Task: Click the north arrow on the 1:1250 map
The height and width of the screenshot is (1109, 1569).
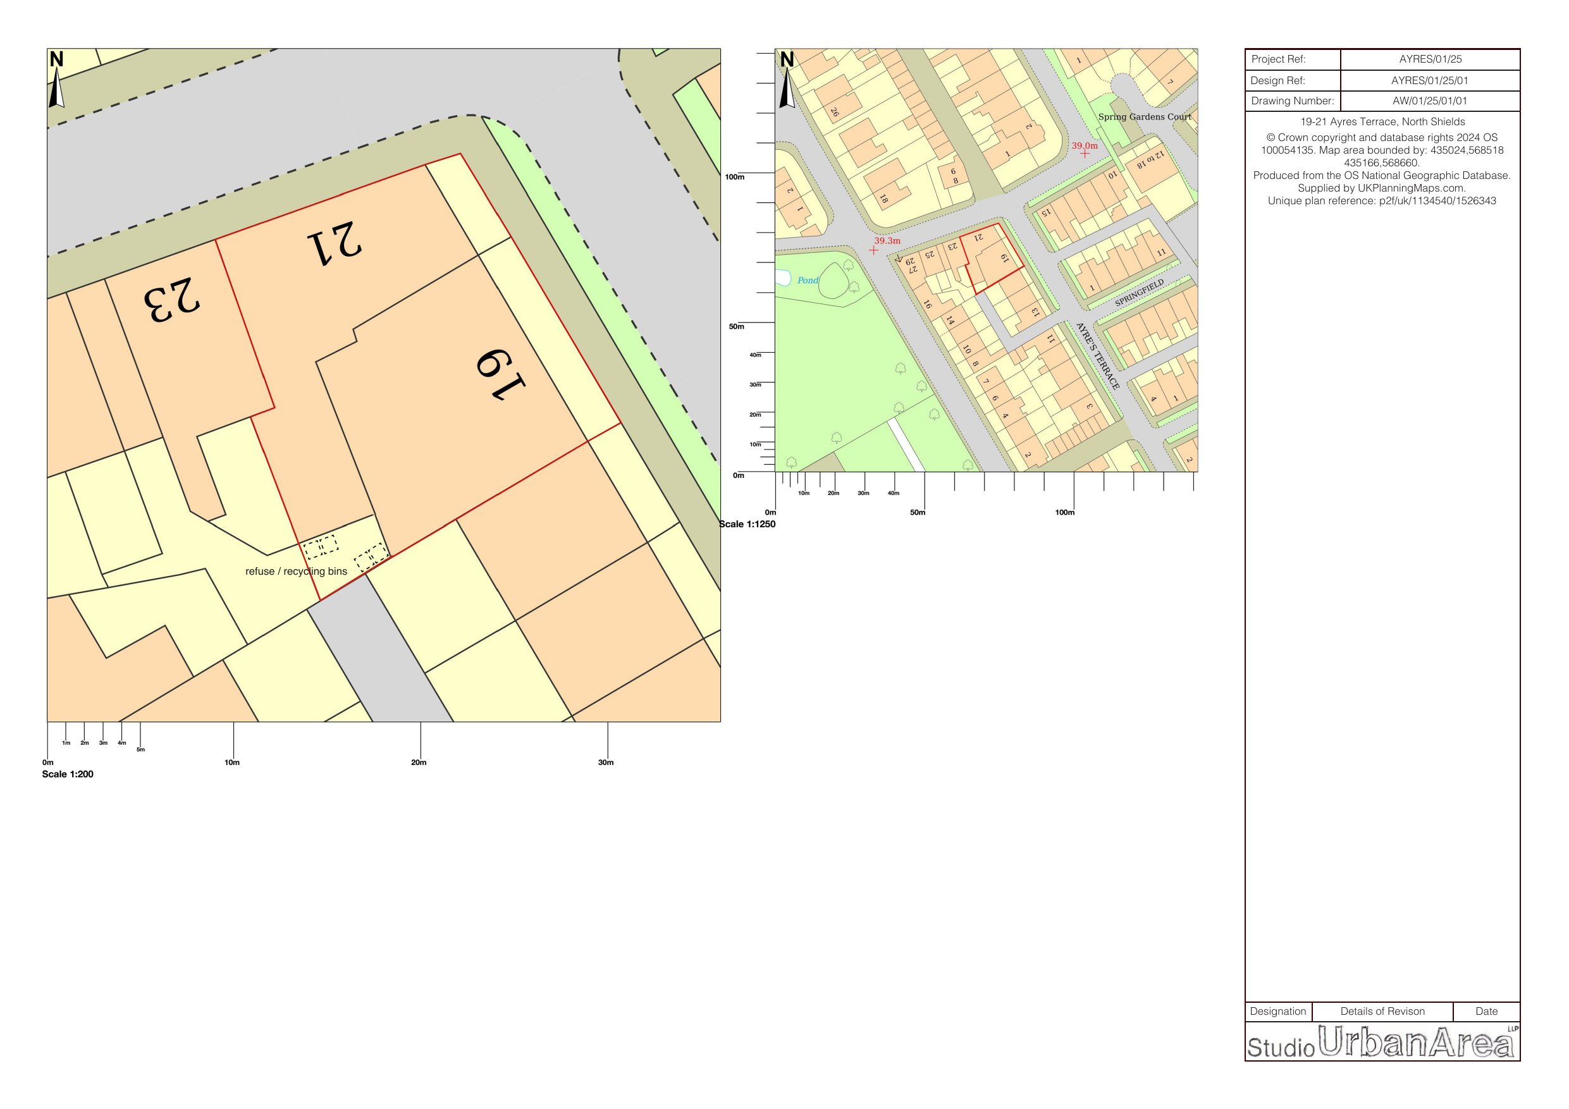Action: (787, 87)
